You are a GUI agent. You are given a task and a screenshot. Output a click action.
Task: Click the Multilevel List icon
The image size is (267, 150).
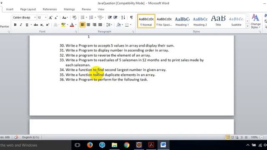(100, 17)
